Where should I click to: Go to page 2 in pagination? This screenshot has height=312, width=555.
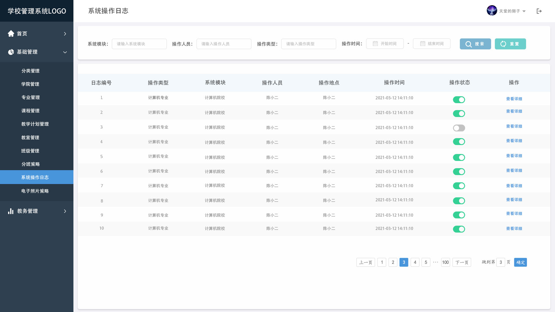coord(393,262)
